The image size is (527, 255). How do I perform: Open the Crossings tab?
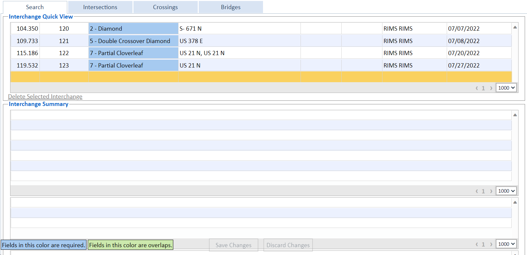165,7
